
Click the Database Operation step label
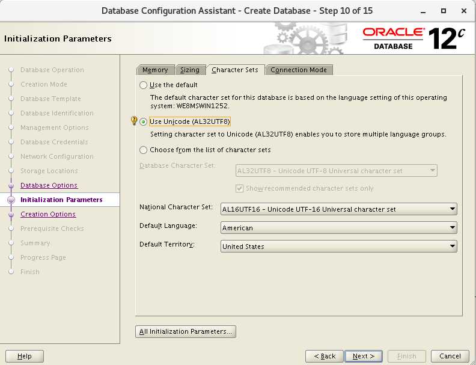tap(52, 70)
